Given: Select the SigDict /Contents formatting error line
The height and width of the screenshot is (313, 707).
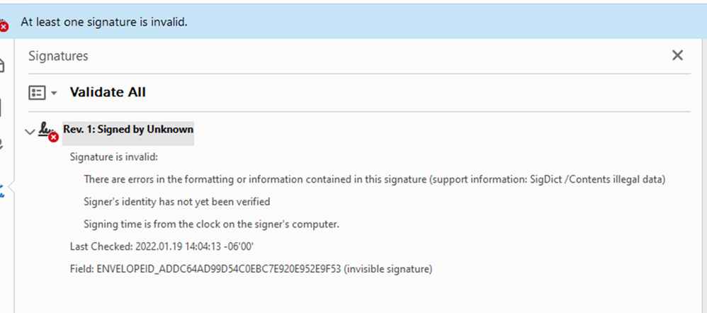Looking at the screenshot, I should coord(374,179).
